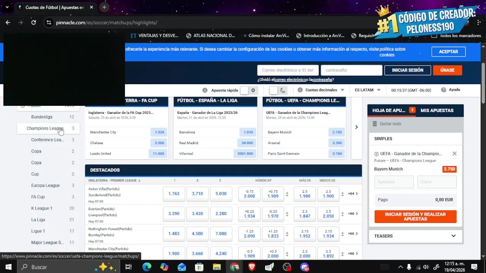Pick Aston Villa home odds 1.763
The width and height of the screenshot is (486, 273).
(174, 193)
